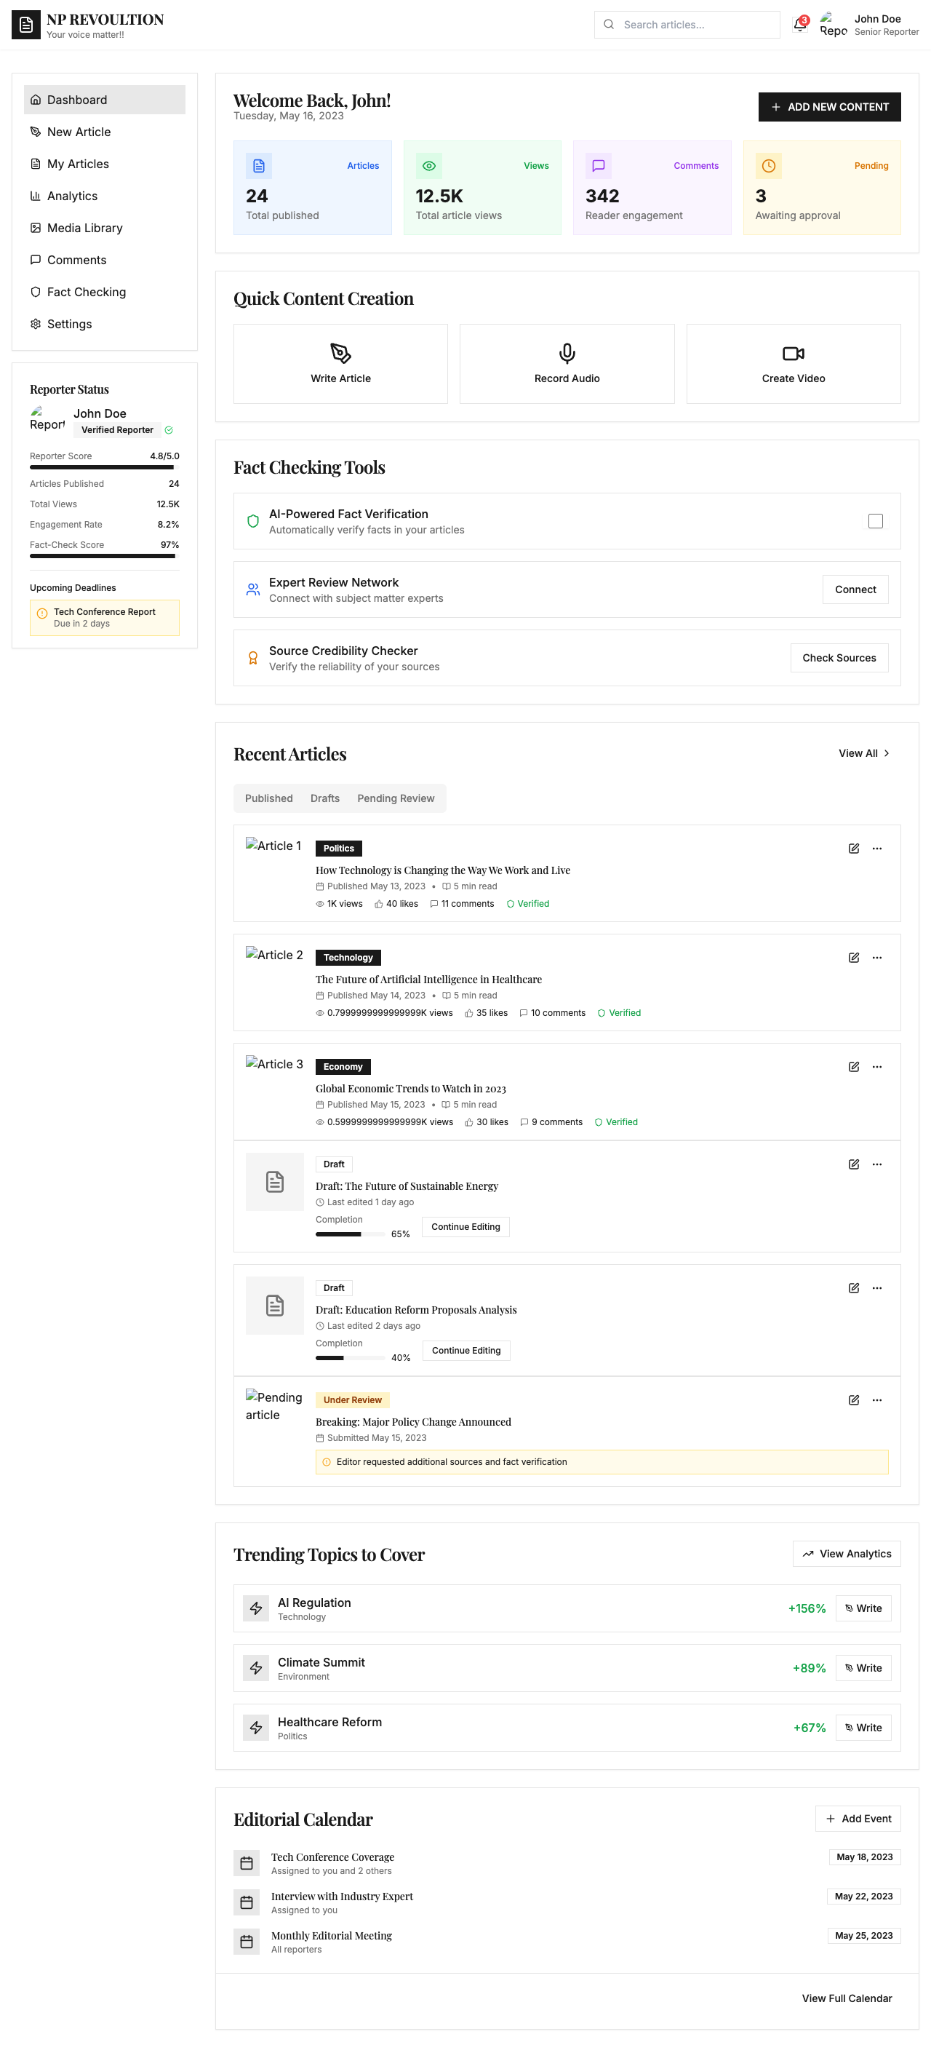Click the Reporter Score progress bar
This screenshot has width=931, height=2053.
point(104,468)
